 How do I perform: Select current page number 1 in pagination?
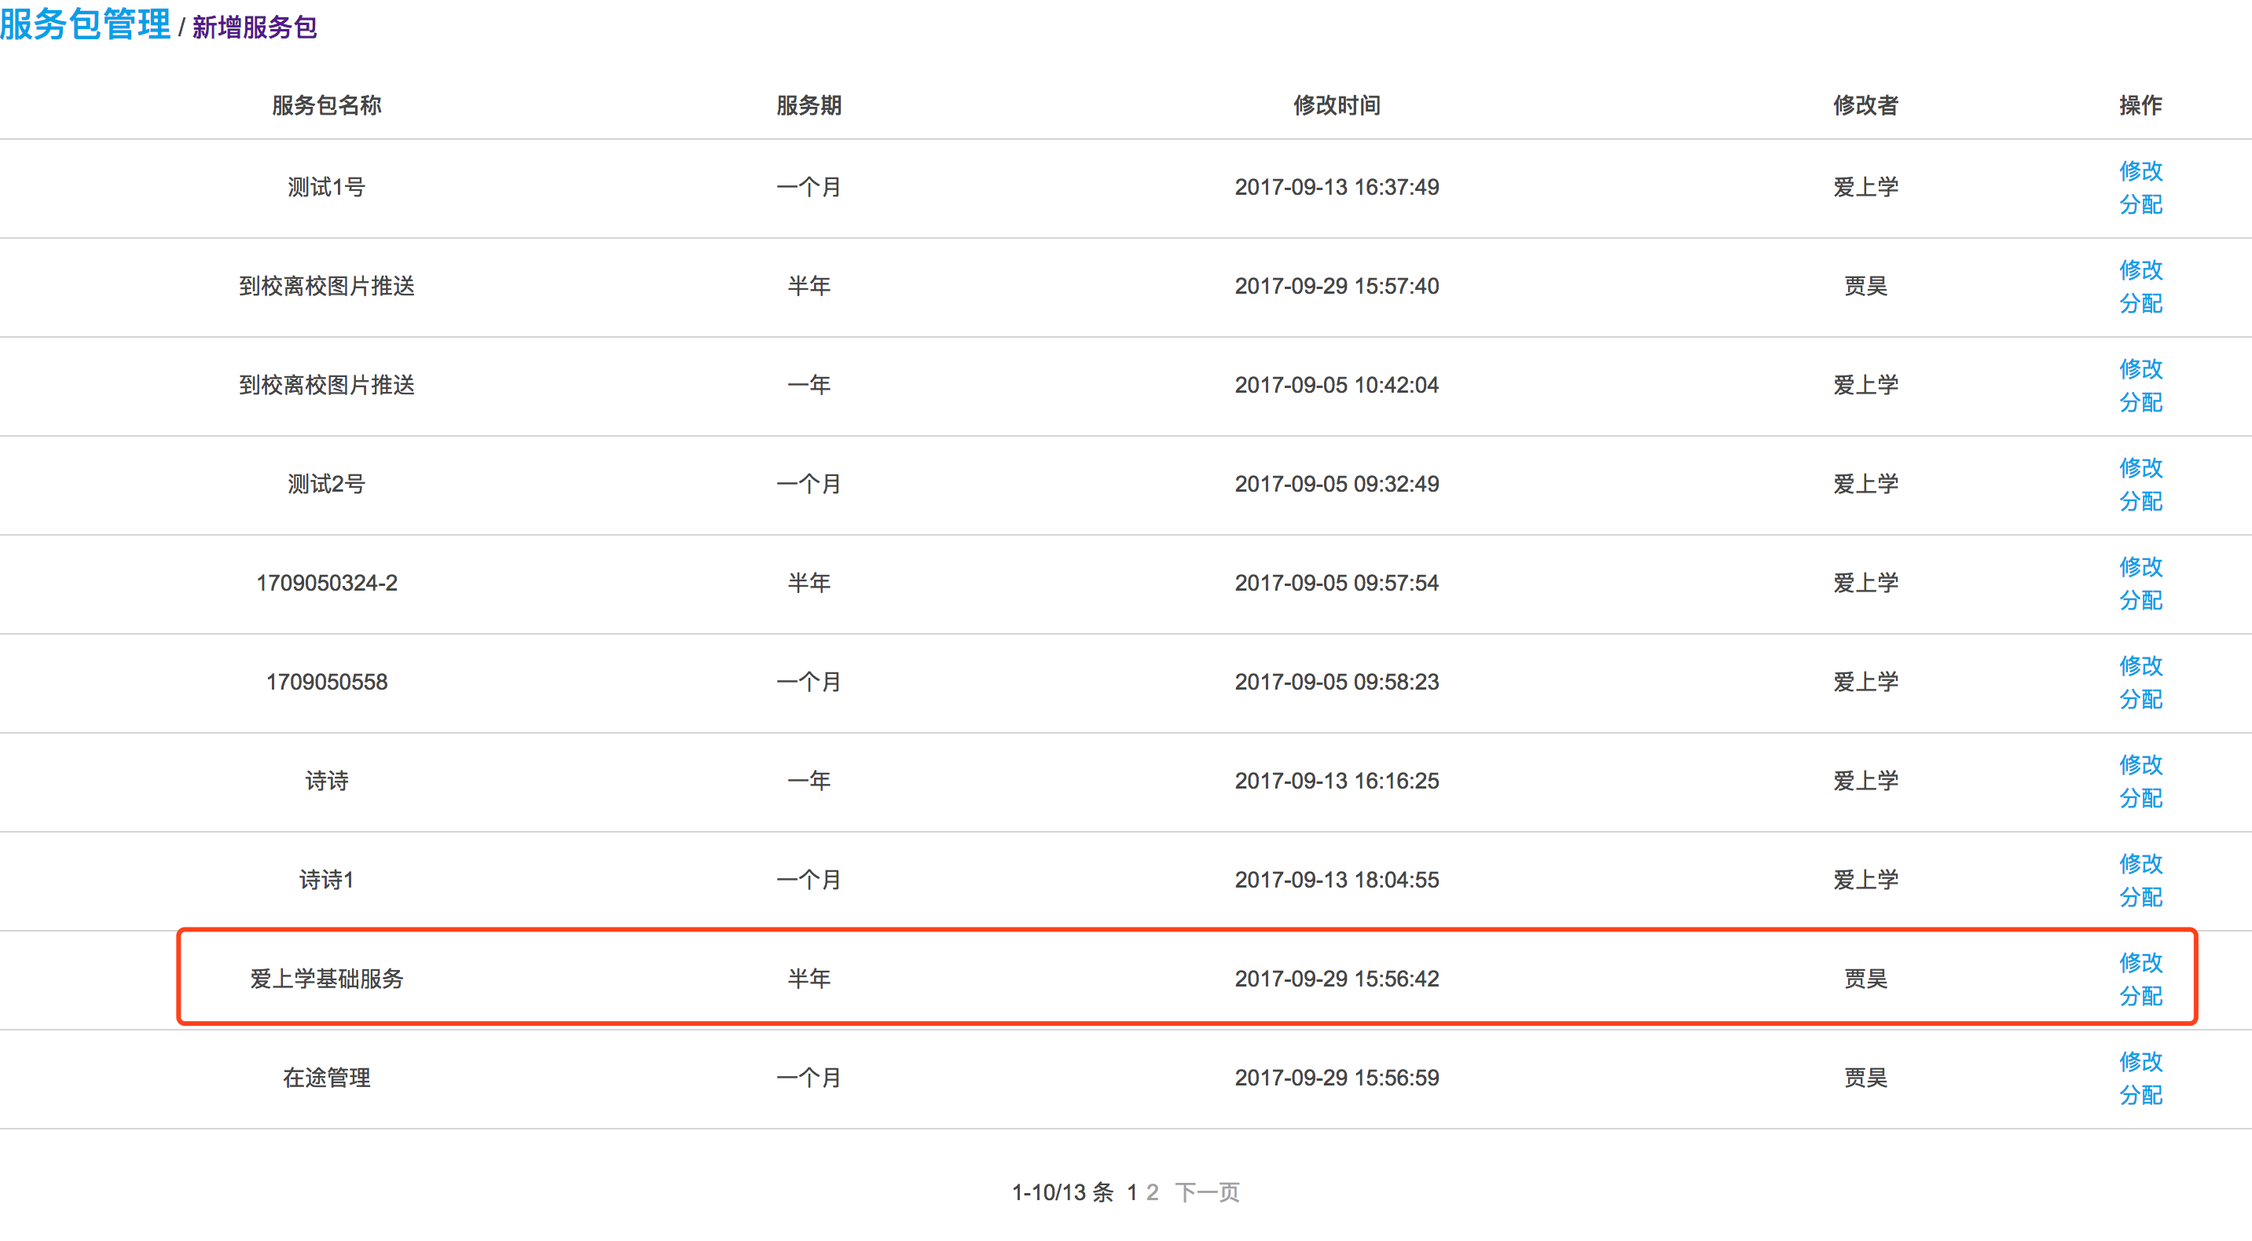(x=1132, y=1192)
